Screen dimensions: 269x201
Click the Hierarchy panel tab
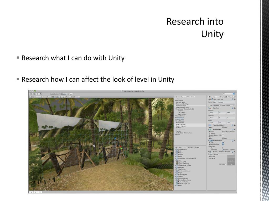[x=180, y=97]
